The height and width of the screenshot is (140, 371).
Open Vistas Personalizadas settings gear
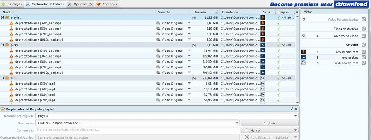304,20
